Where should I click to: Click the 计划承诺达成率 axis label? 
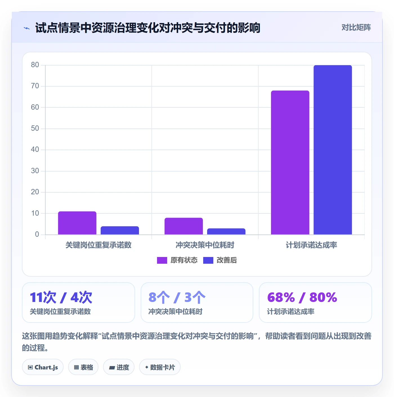[312, 245]
